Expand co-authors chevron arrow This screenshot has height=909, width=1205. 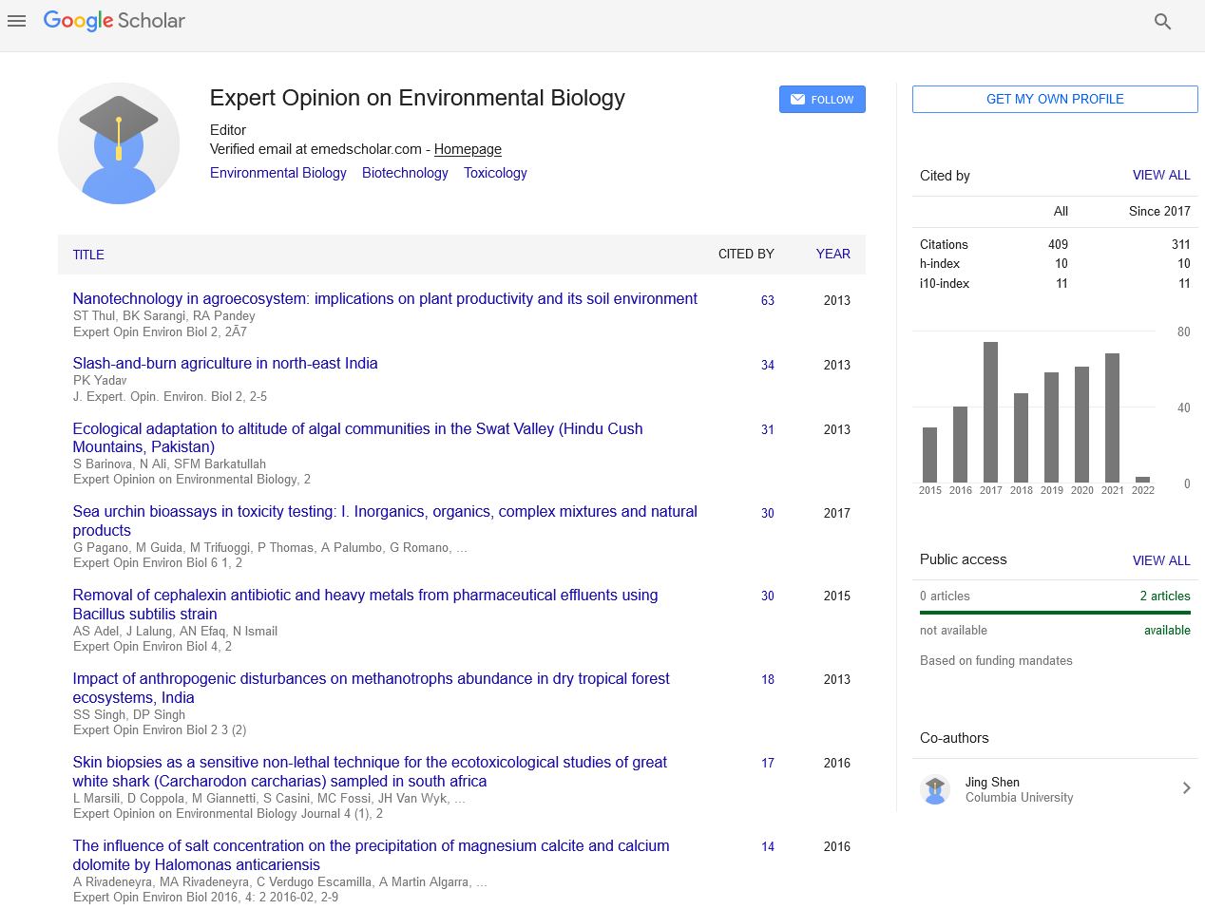point(1186,788)
